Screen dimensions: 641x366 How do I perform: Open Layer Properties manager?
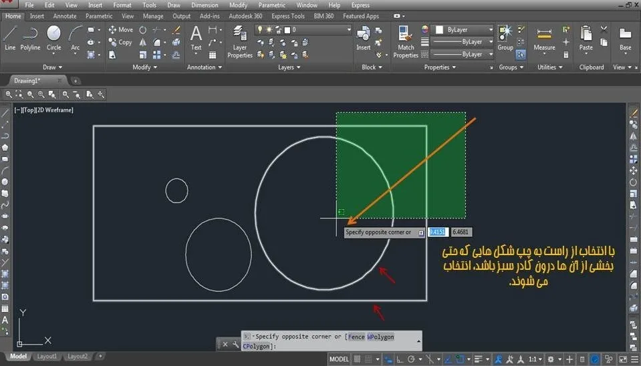tap(240, 41)
